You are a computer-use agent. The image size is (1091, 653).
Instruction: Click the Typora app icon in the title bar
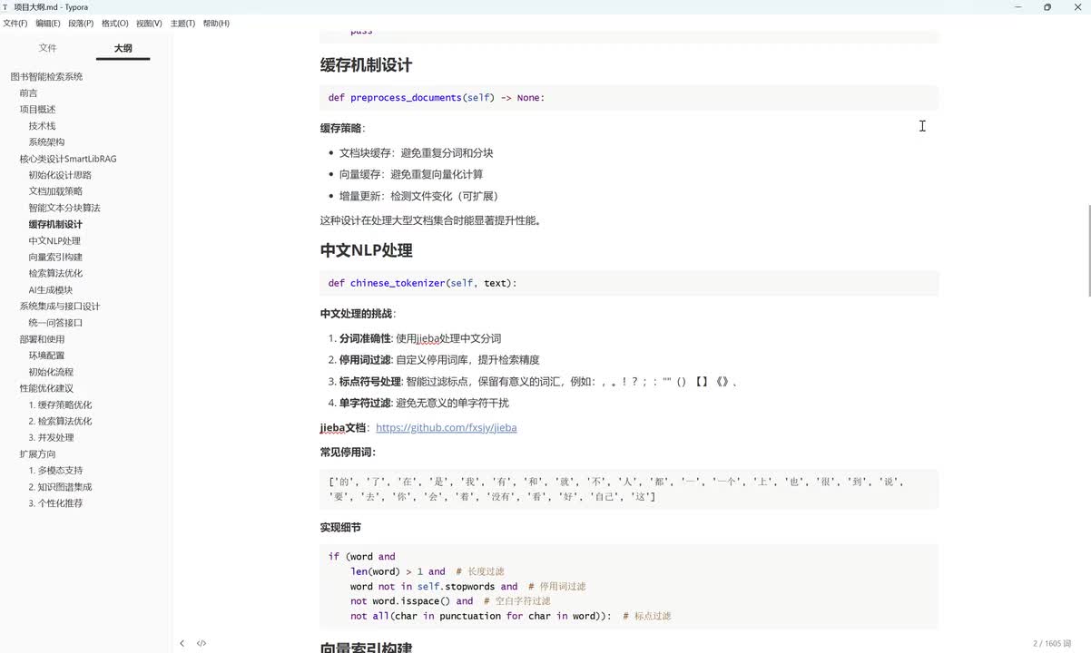tap(5, 7)
